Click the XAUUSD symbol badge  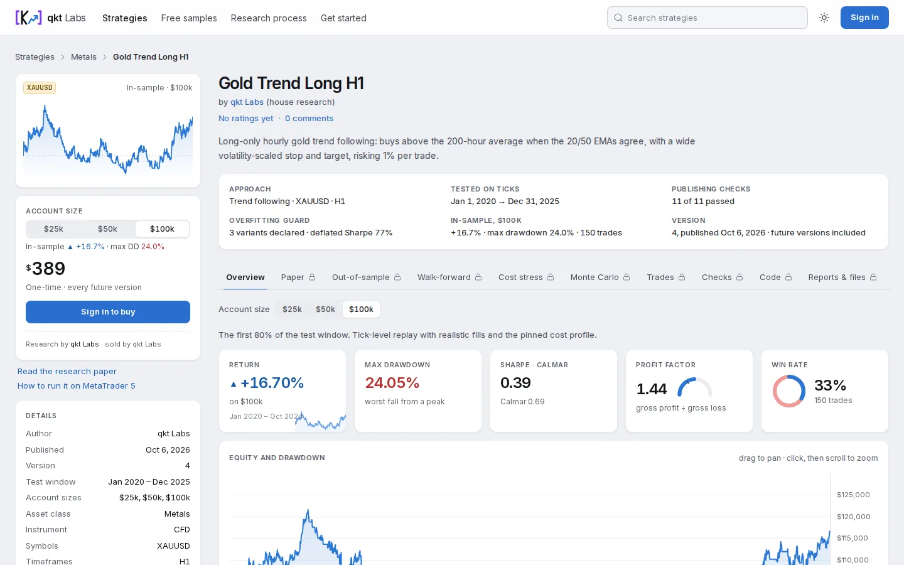(x=40, y=88)
